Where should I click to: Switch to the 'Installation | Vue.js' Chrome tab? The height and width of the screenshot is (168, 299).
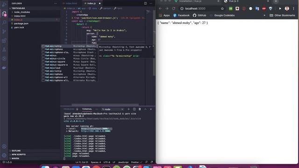pyautogui.click(x=197, y=1)
